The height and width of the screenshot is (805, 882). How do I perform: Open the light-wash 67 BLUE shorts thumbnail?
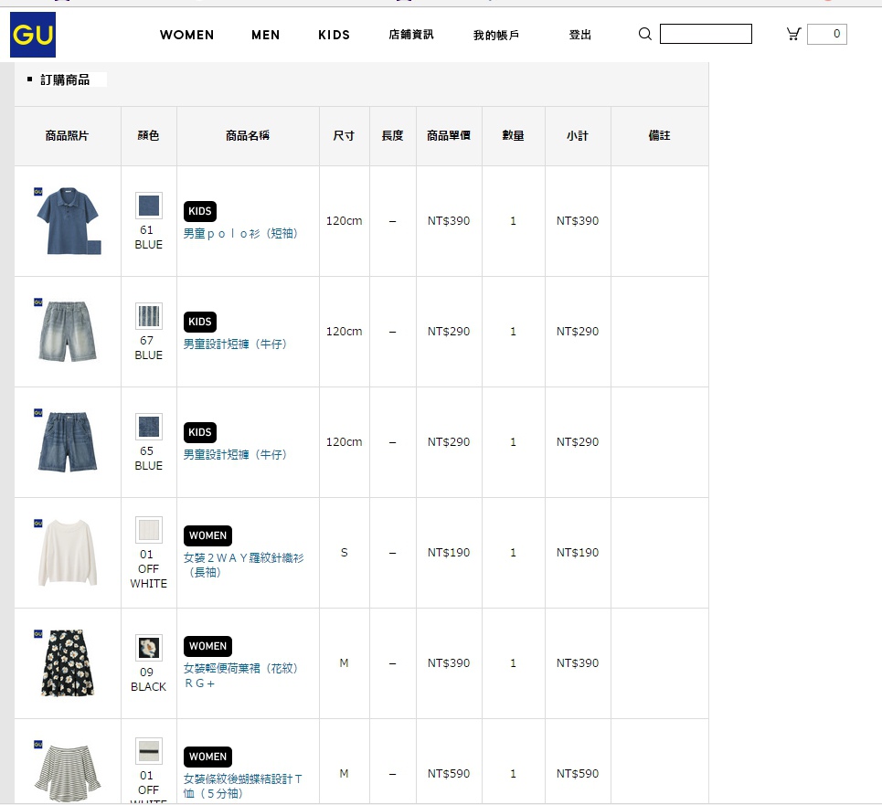[x=68, y=331]
